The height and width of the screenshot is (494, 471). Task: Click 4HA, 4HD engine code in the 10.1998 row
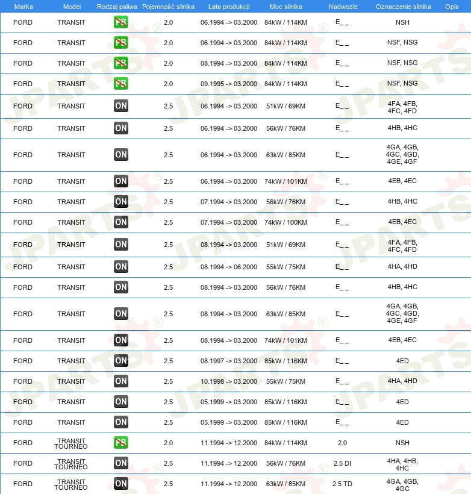point(402,381)
